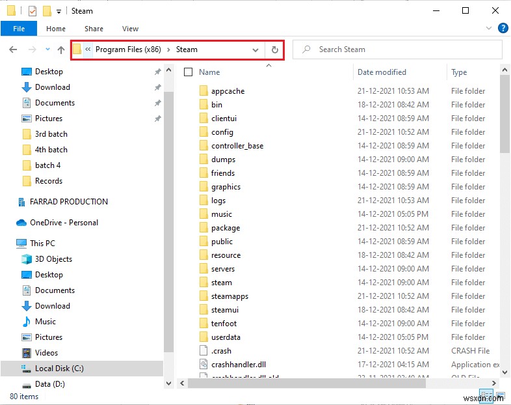The image size is (511, 405).
Task: Open Help with the question mark icon
Action: click(x=503, y=28)
